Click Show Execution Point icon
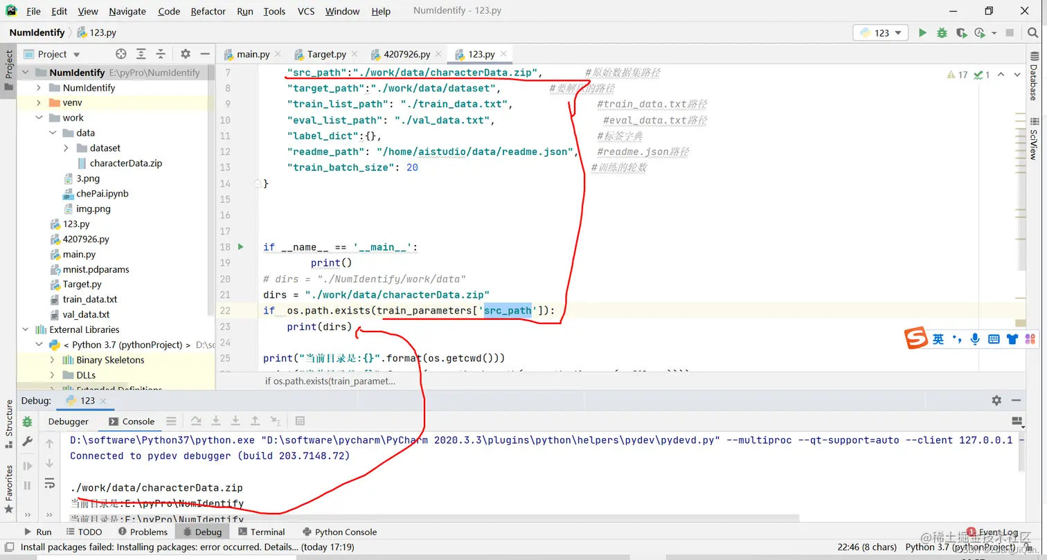The width and height of the screenshot is (1047, 560). [x=171, y=421]
